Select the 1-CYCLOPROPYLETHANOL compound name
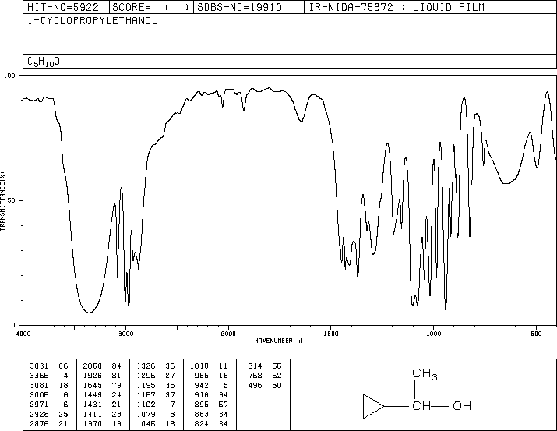 point(93,21)
